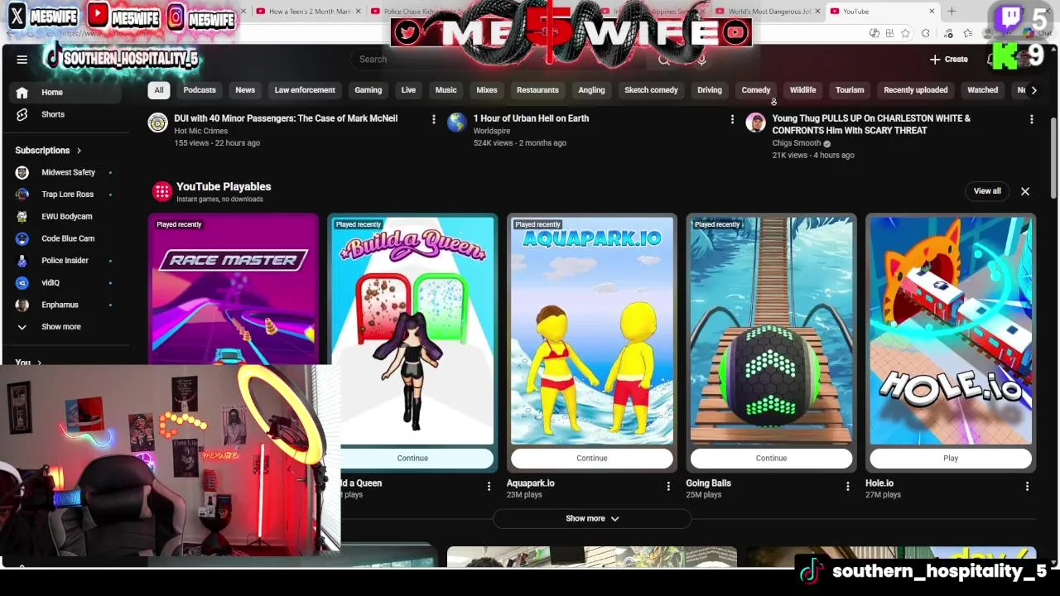Continue playing Aquapark.io
The height and width of the screenshot is (596, 1060).
592,459
